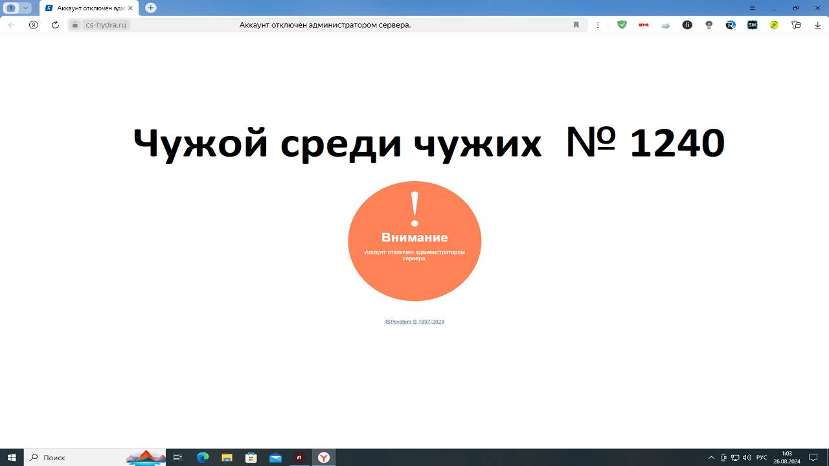
Task: Open the dark red app on the taskbar
Action: [299, 458]
